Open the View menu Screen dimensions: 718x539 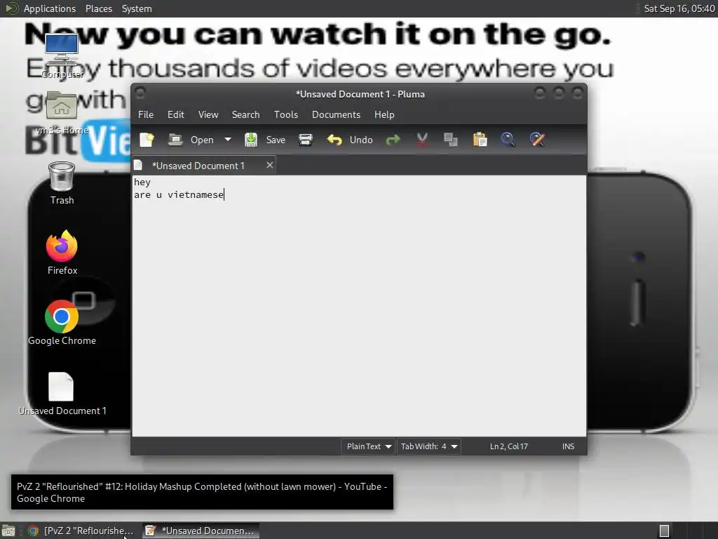208,114
